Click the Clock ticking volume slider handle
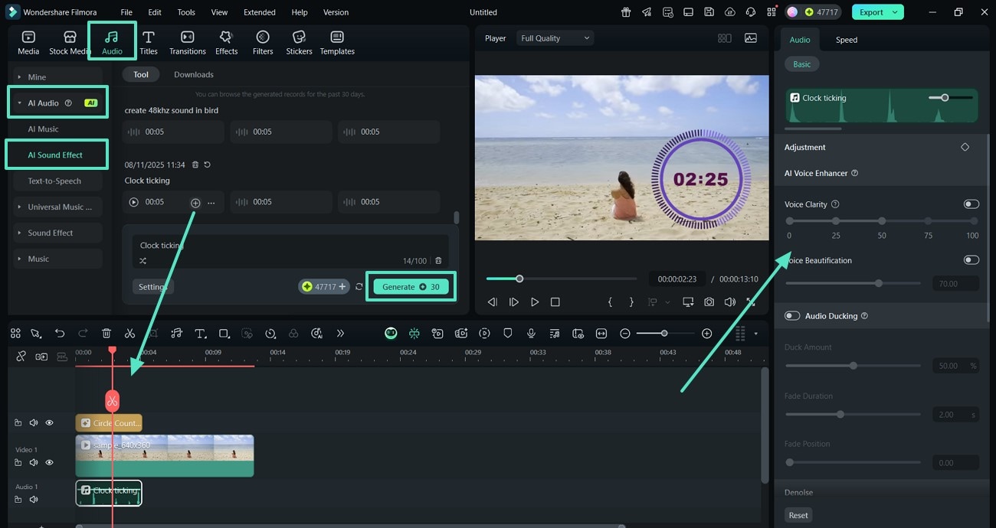This screenshot has width=996, height=528. click(945, 97)
